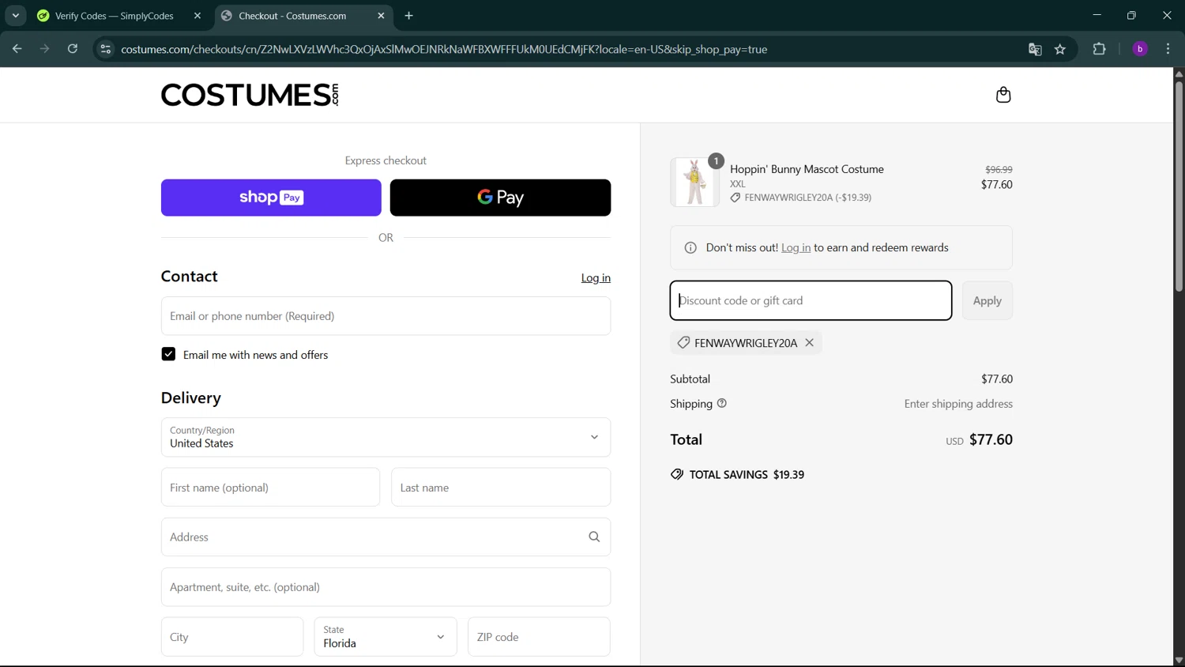Image resolution: width=1185 pixels, height=667 pixels.
Task: Bookmark this page with the star icon
Action: tap(1060, 49)
